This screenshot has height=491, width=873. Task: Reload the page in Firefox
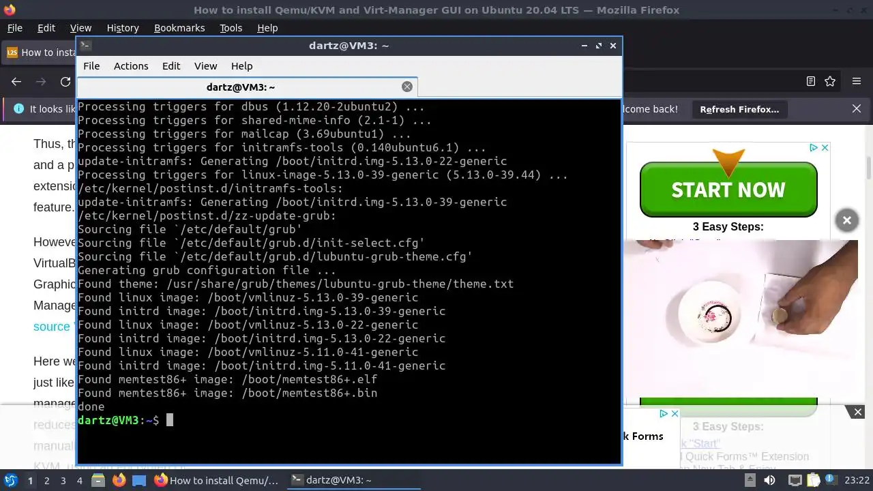65,81
